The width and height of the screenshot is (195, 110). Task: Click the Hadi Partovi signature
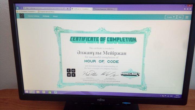tap(90, 74)
